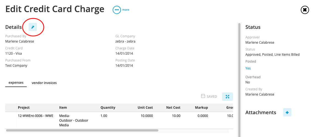Image resolution: width=314 pixels, height=137 pixels.
Task: Click the Created By name Marlene Calabrese
Action: (260, 94)
